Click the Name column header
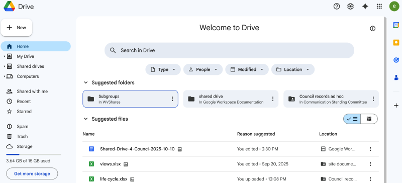402x183 pixels. [88, 134]
